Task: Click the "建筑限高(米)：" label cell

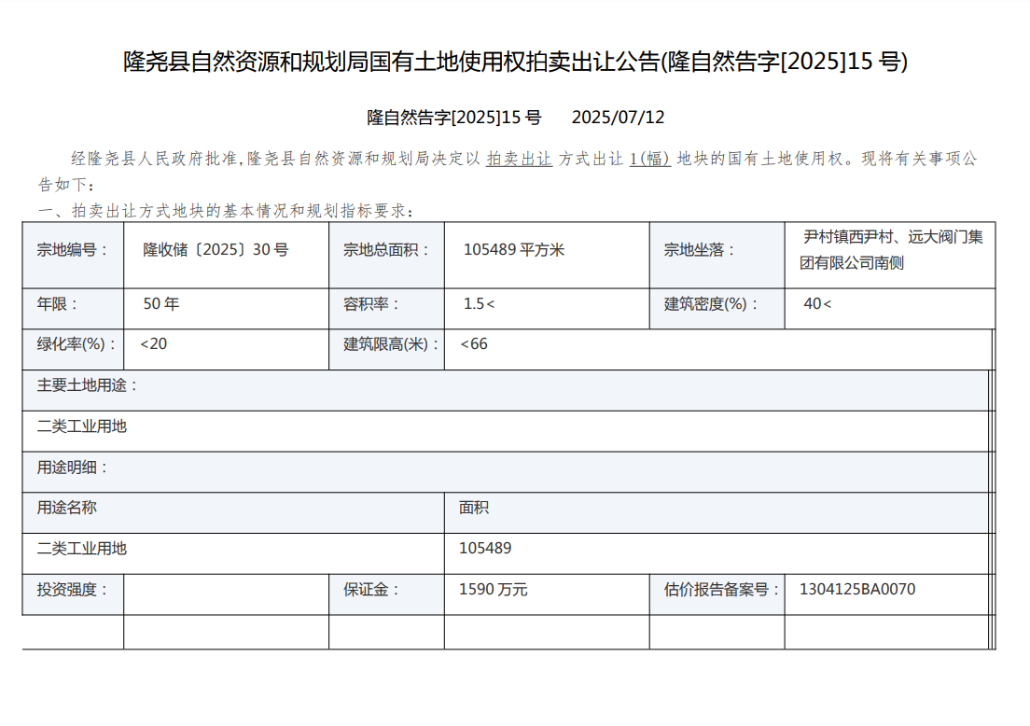Action: (386, 350)
